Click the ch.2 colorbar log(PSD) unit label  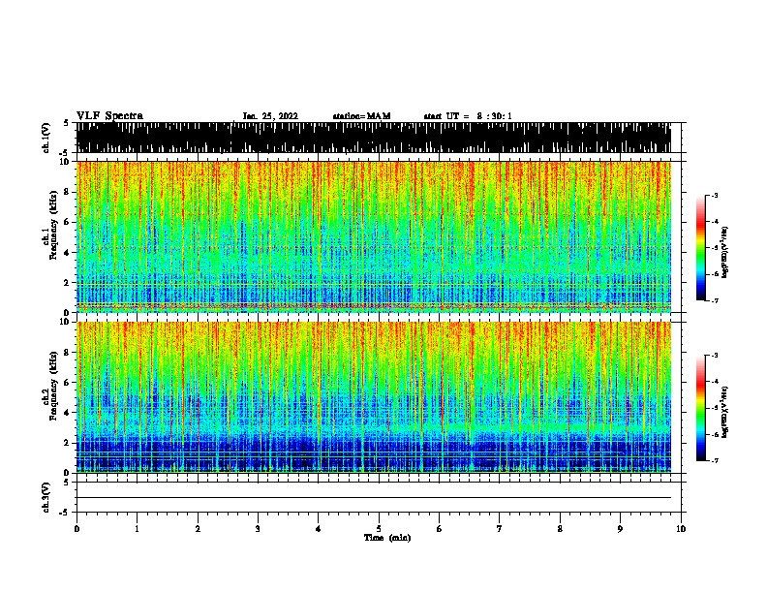(x=725, y=412)
